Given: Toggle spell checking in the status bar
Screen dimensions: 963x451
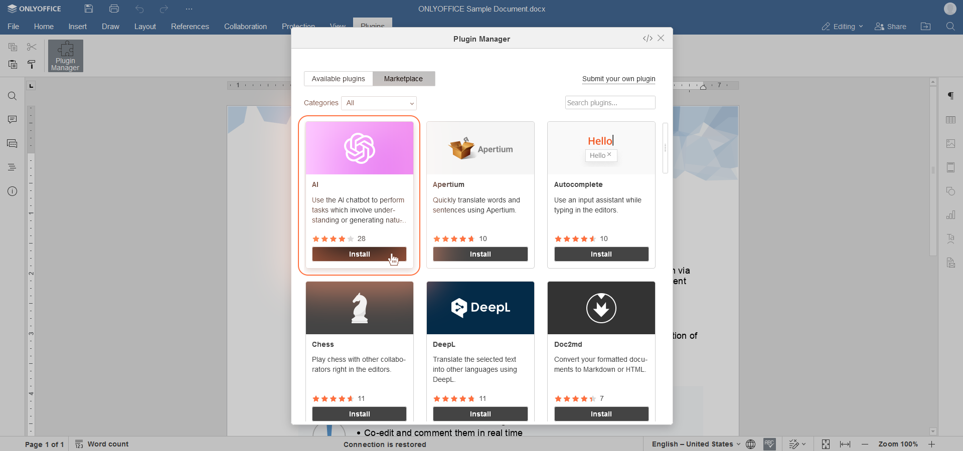Looking at the screenshot, I should 770,444.
